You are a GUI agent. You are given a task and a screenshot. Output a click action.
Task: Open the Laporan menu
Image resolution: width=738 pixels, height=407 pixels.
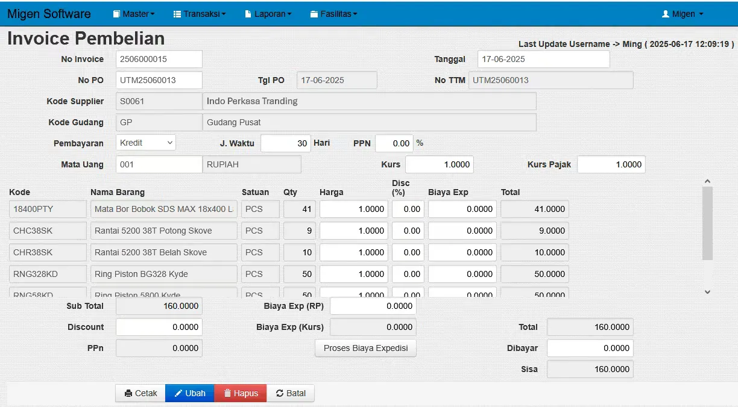coord(268,14)
